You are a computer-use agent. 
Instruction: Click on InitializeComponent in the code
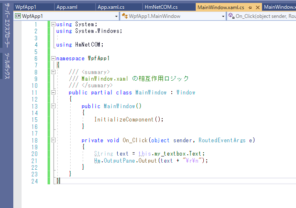pos(124,119)
